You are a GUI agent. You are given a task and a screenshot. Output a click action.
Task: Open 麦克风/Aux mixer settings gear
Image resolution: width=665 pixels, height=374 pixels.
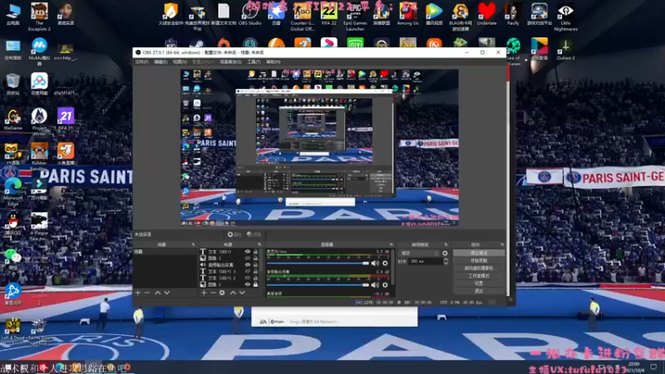tap(385, 263)
